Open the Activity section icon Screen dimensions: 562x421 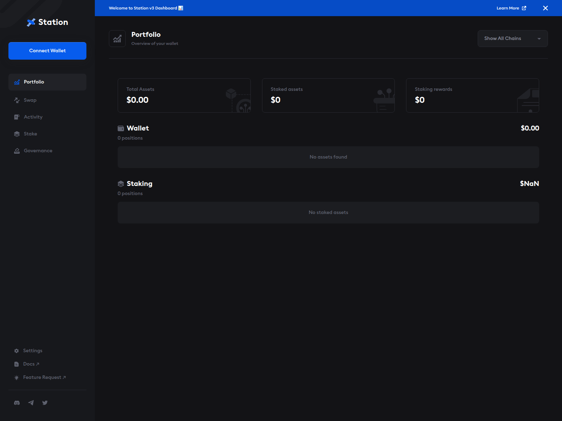coord(17,117)
